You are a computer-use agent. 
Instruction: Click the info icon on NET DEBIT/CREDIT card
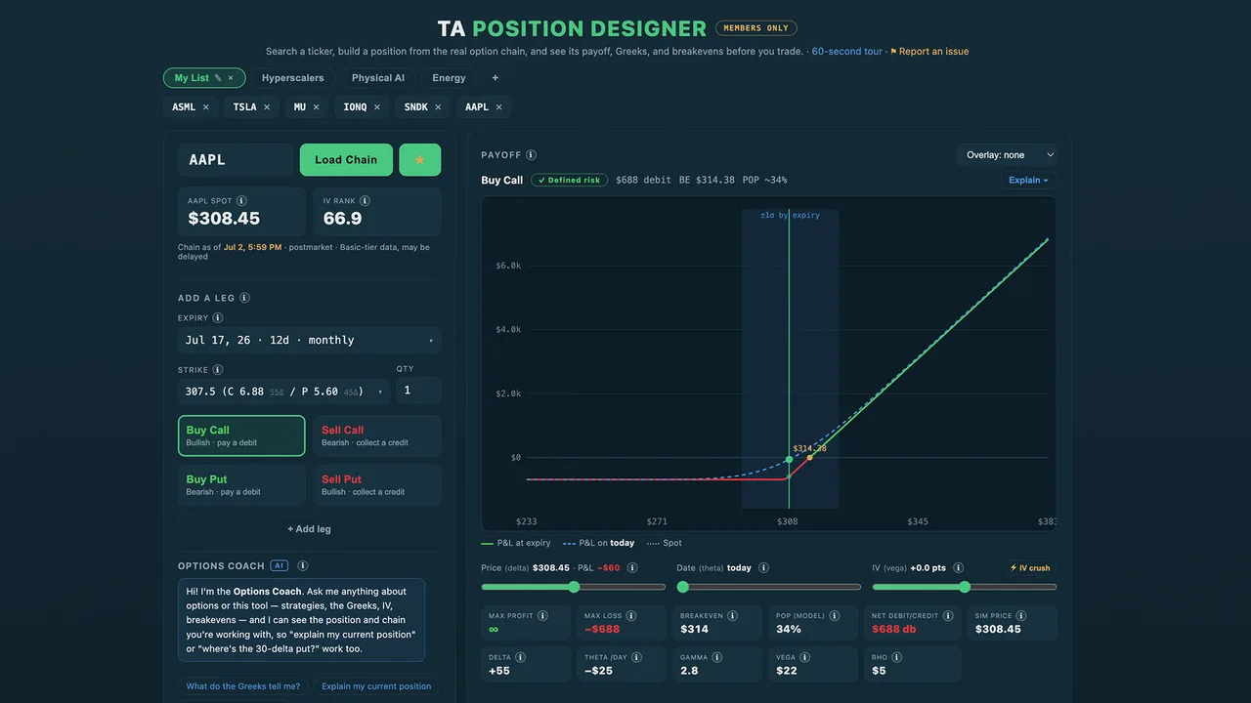[x=949, y=616]
